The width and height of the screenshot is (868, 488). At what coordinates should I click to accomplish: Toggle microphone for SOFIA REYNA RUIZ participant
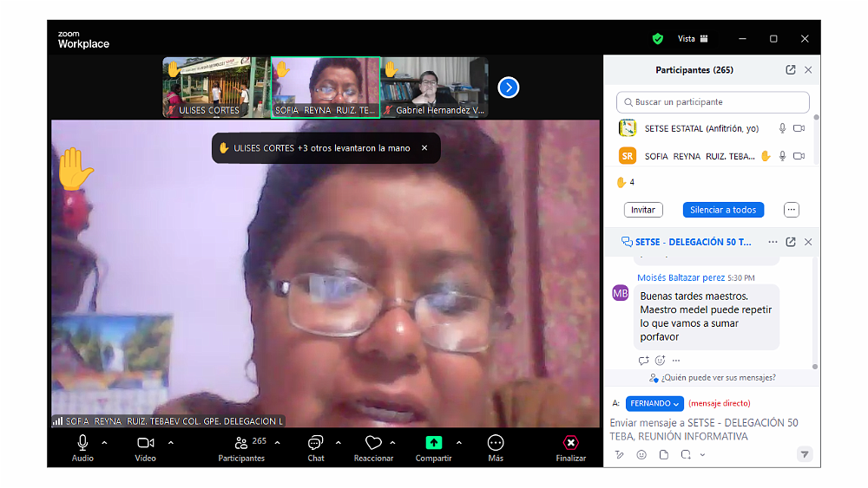click(782, 156)
